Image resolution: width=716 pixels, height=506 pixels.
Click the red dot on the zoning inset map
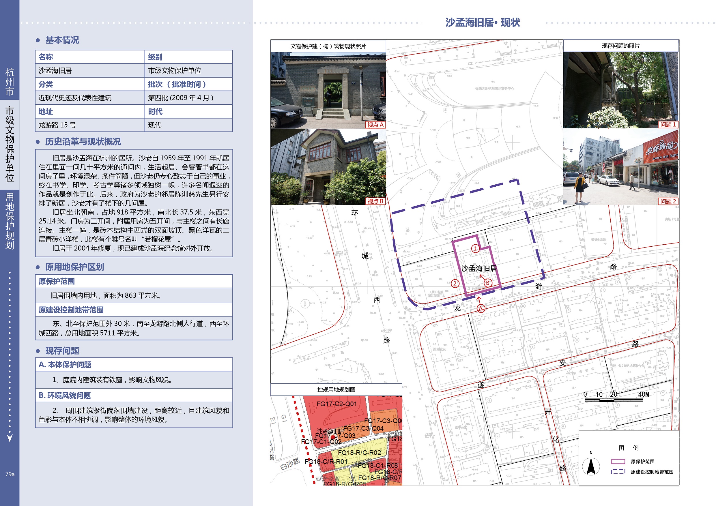333,437
